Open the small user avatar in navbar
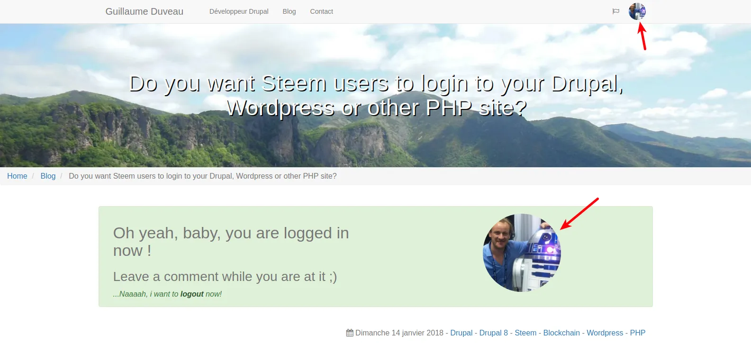Image resolution: width=751 pixels, height=344 pixels. (637, 11)
